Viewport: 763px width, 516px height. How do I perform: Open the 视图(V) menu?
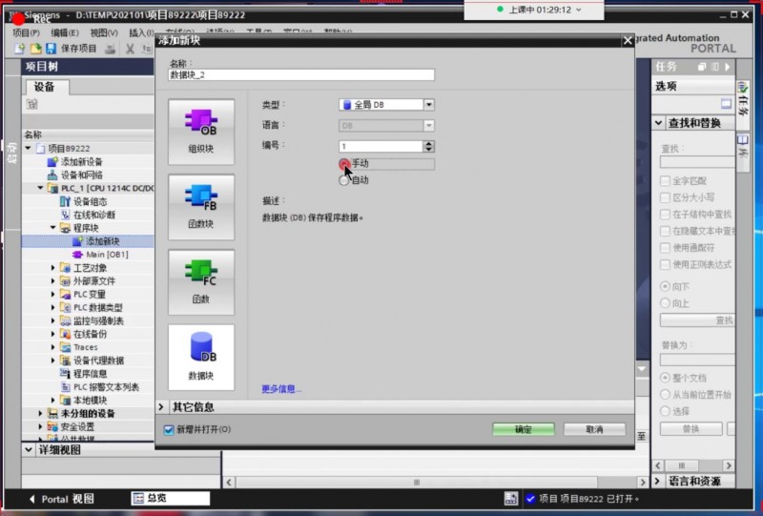[x=104, y=32]
